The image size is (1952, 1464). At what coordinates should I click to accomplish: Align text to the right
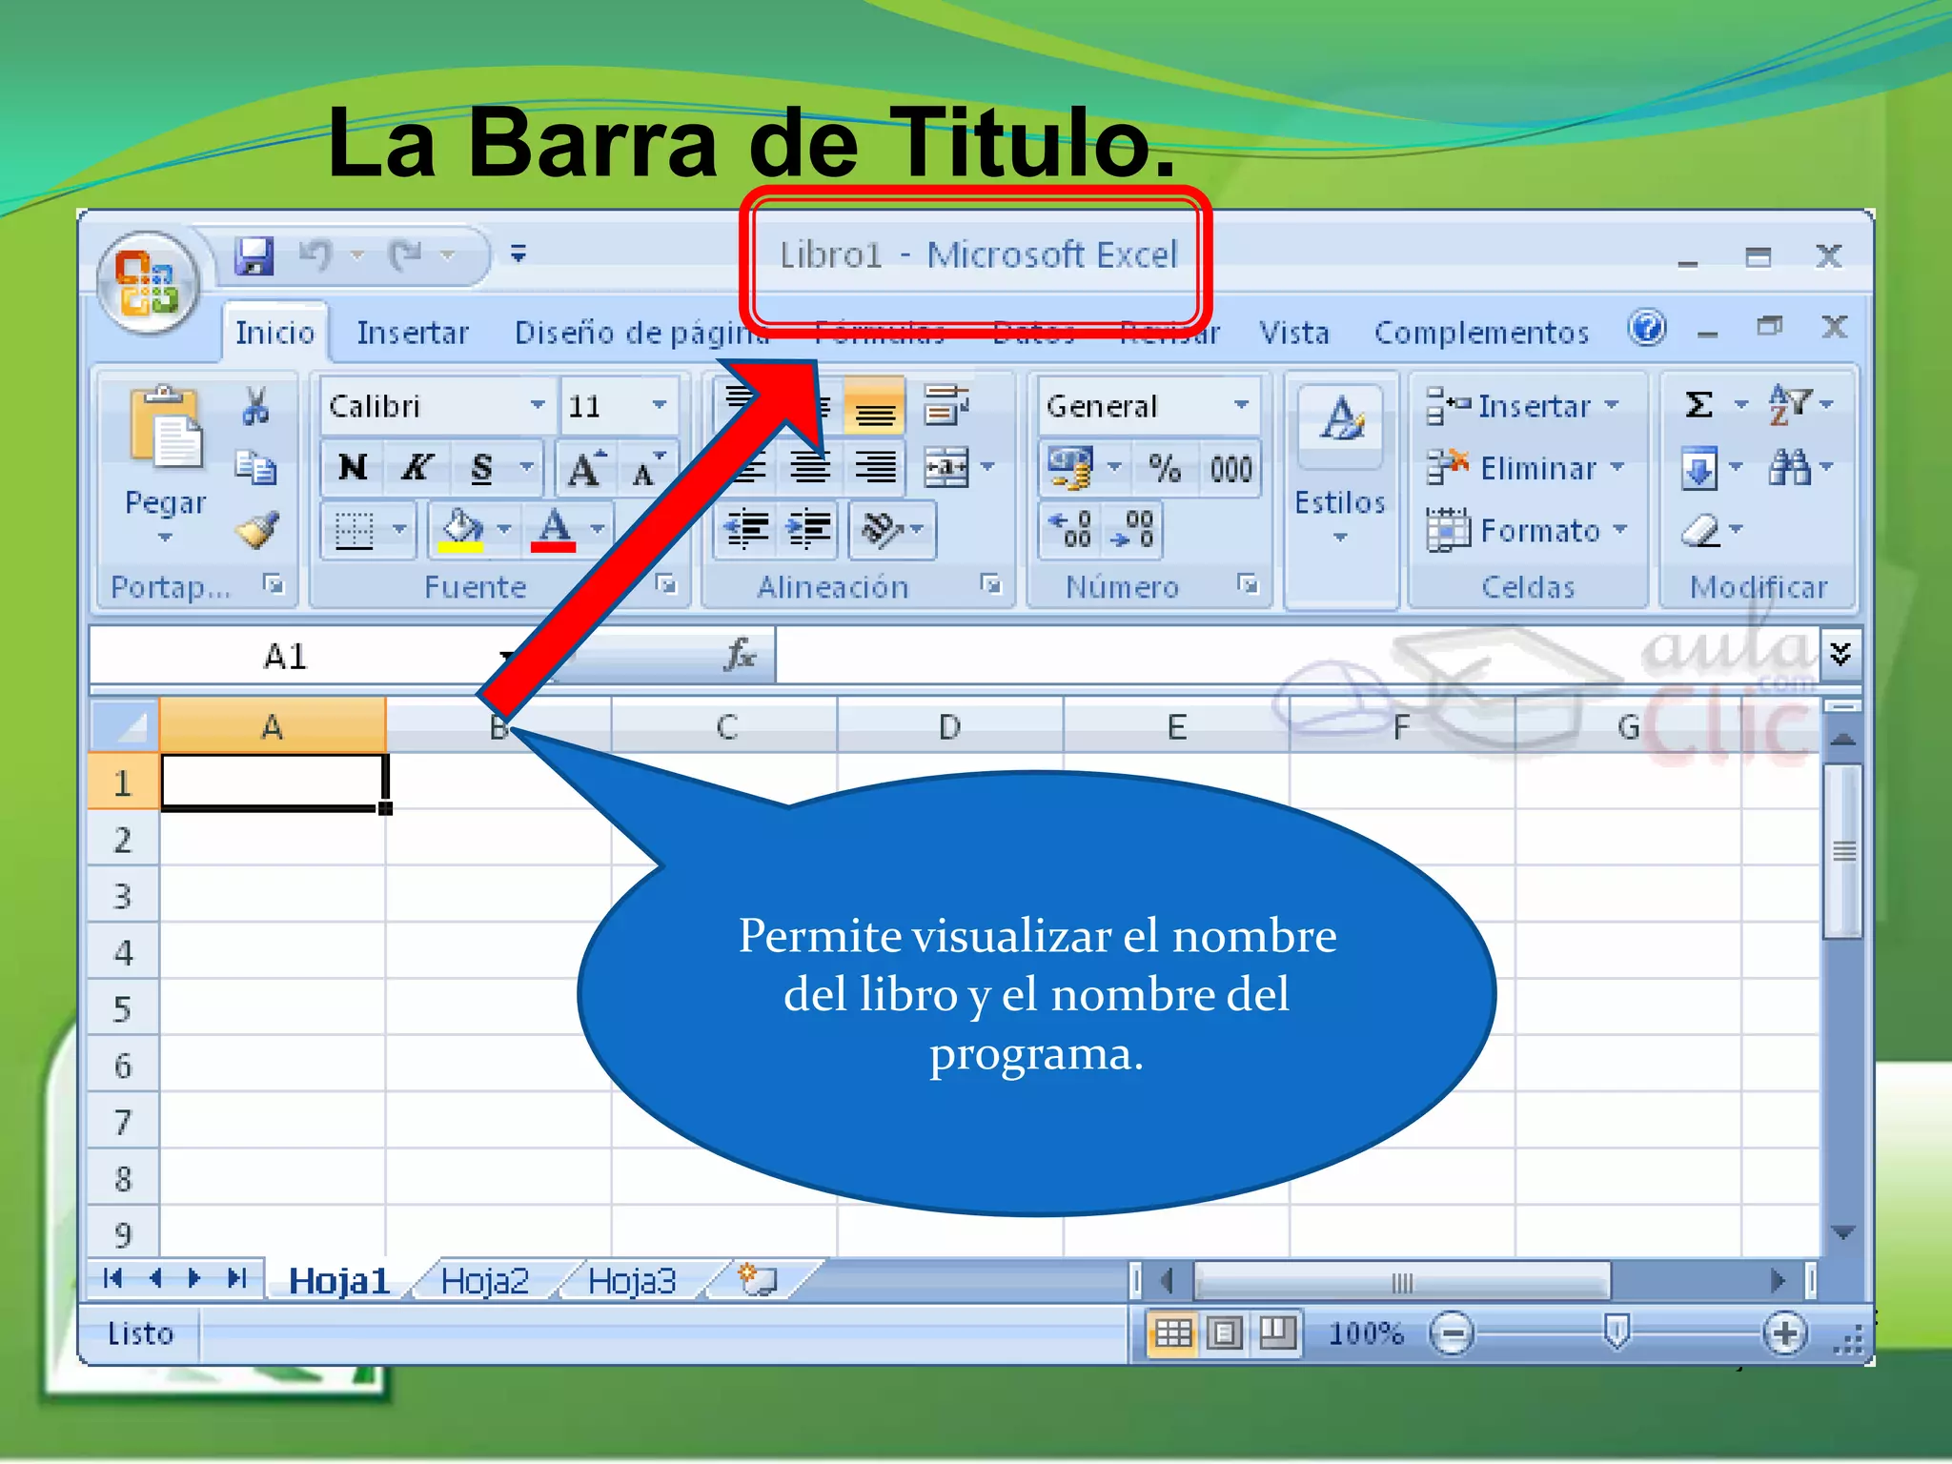pyautogui.click(x=875, y=467)
